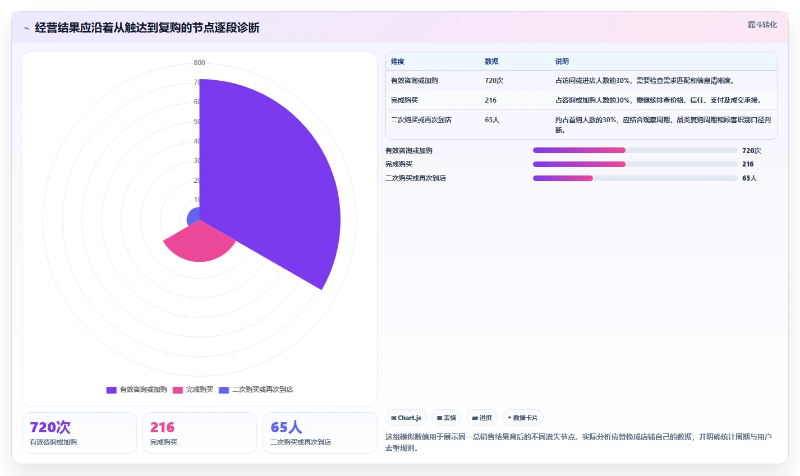This screenshot has width=800, height=476.
Task: Click the 数据 table header
Action: [491, 62]
